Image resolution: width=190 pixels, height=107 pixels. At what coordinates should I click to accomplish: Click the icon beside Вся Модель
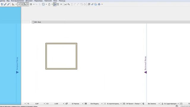point(86,104)
